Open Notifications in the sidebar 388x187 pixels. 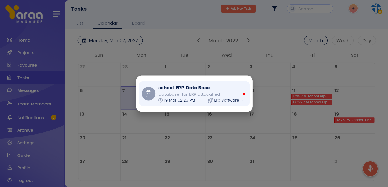(30, 118)
